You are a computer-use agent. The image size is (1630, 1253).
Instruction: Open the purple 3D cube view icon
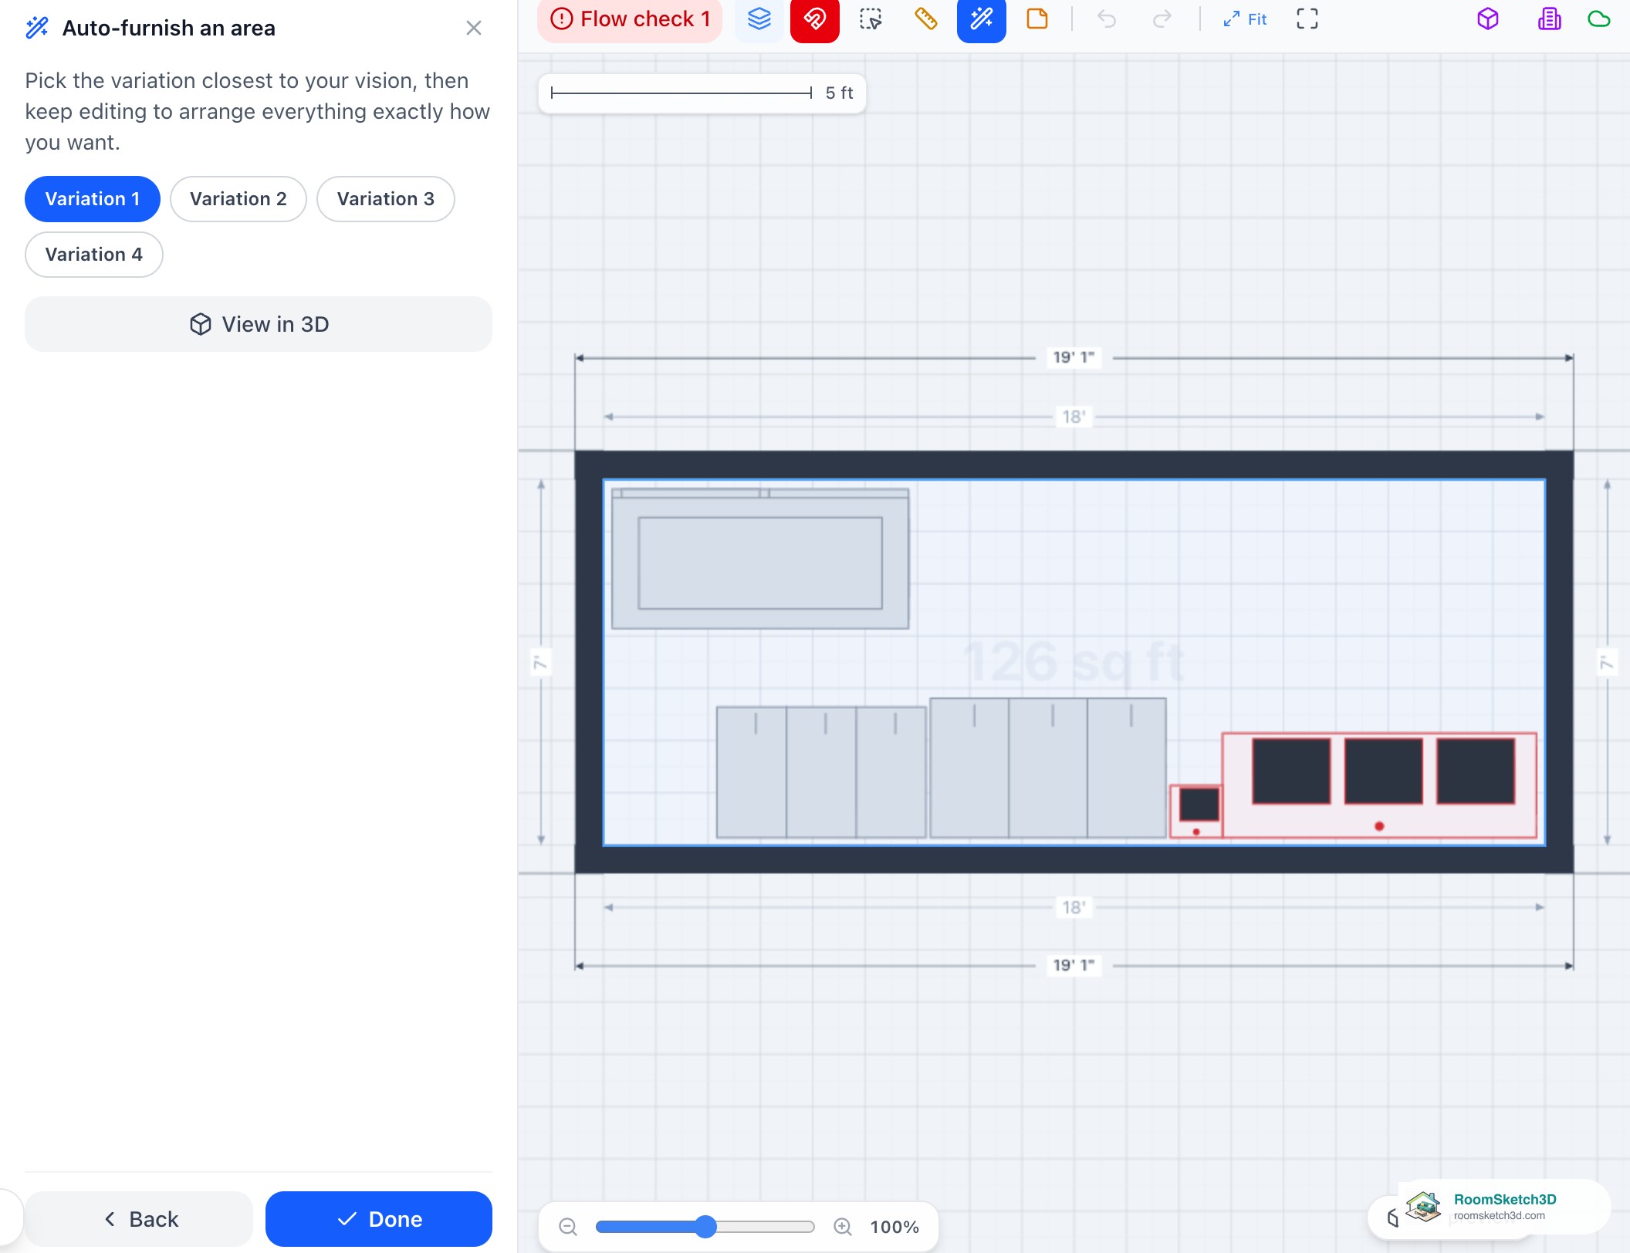coord(1488,19)
